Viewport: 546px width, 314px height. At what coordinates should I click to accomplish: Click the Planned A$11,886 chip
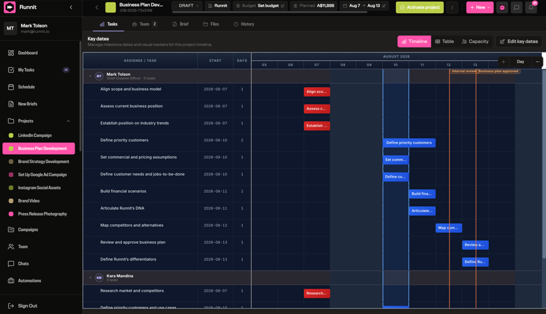314,6
